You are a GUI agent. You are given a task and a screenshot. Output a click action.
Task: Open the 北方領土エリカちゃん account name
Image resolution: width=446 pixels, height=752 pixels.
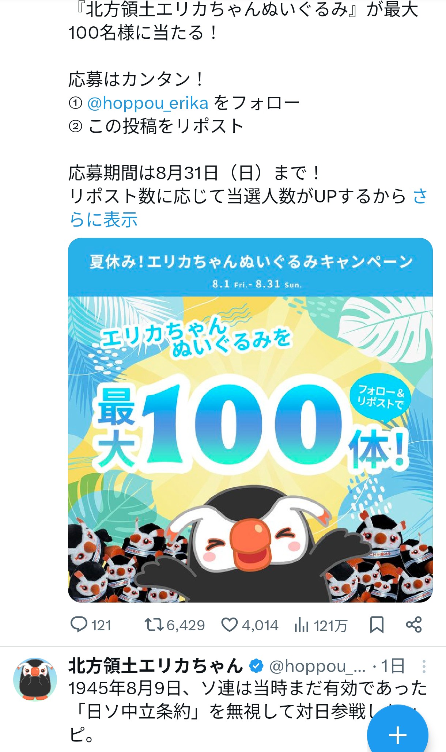pyautogui.click(x=156, y=666)
